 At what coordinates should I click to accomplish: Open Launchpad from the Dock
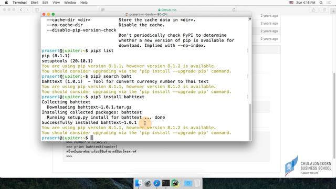[148, 183]
